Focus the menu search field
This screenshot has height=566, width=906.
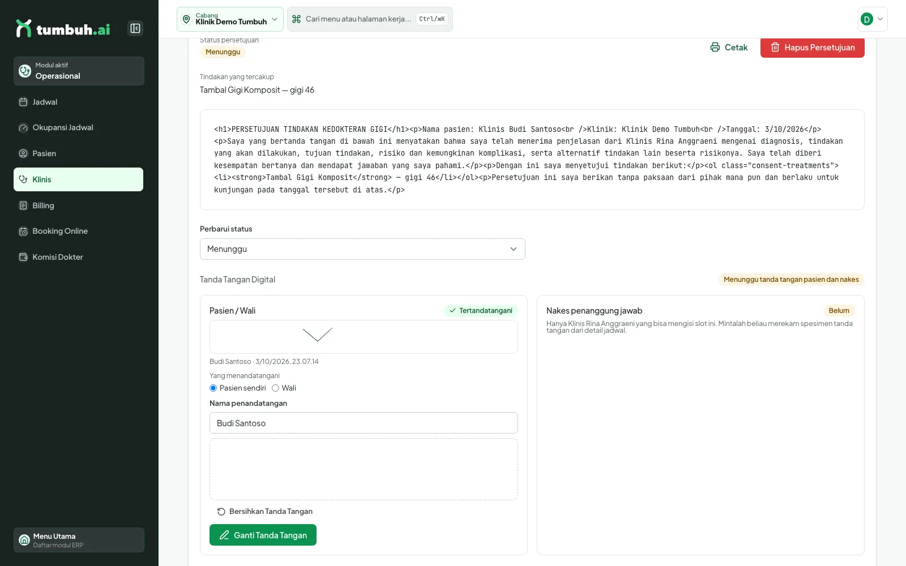(370, 19)
